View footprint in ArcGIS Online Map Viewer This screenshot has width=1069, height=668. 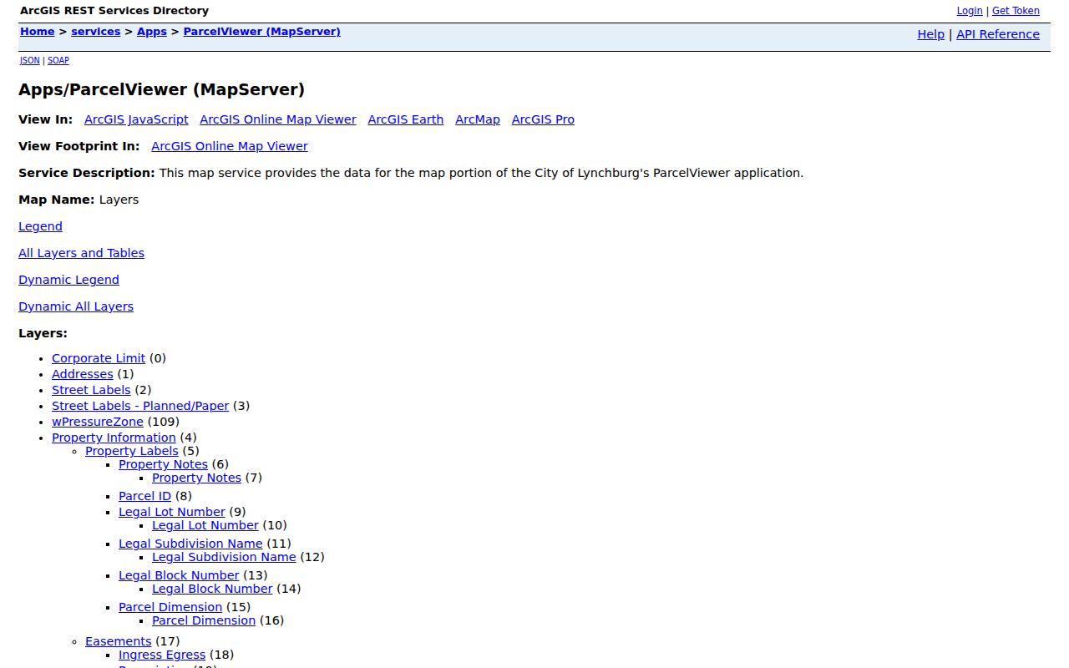pyautogui.click(x=230, y=146)
